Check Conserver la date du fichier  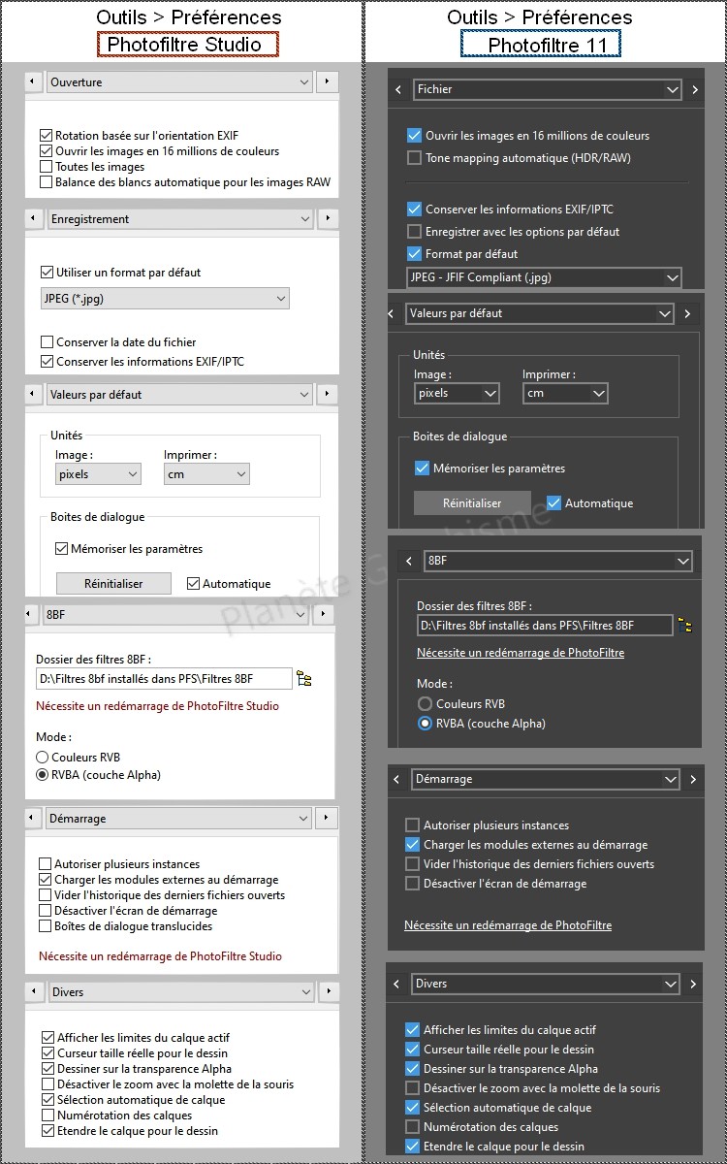click(x=47, y=342)
